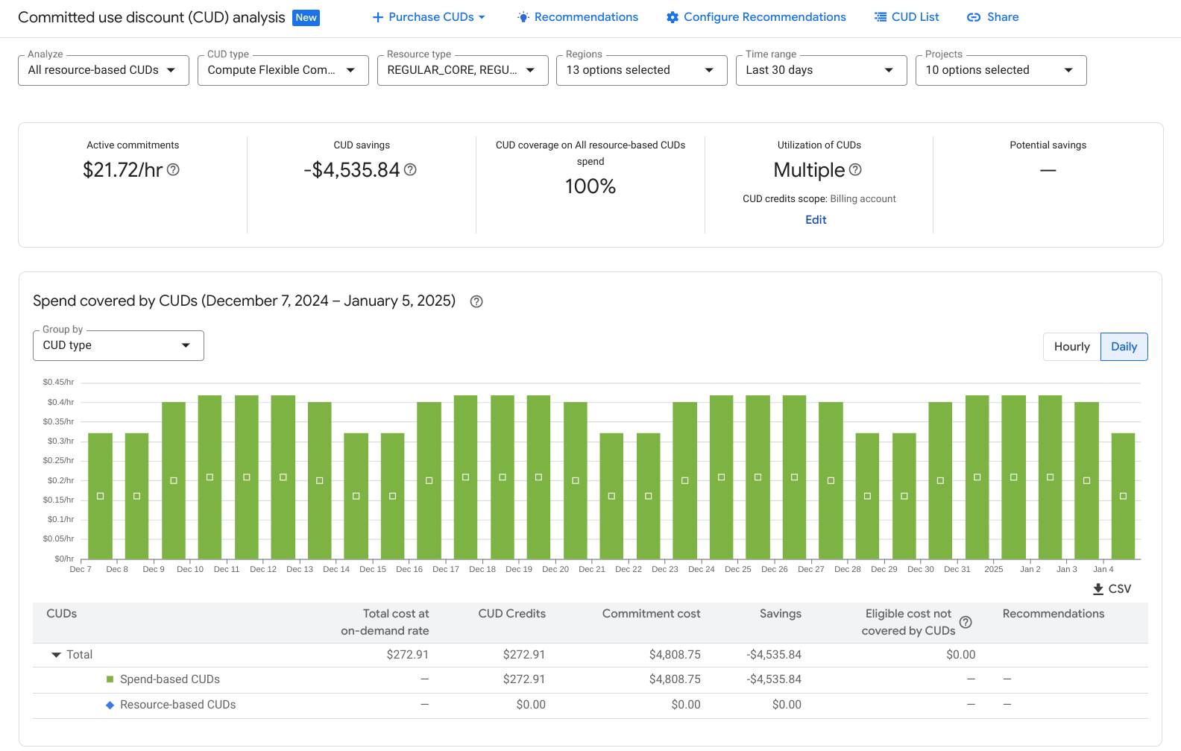Download chart data as CSV
1181x751 pixels.
[1112, 589]
